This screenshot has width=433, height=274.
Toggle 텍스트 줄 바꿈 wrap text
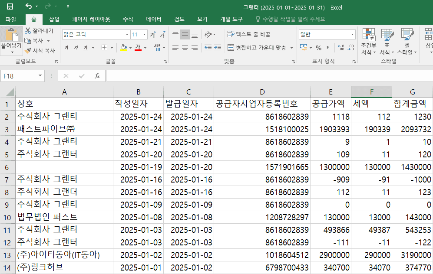tap(249, 34)
